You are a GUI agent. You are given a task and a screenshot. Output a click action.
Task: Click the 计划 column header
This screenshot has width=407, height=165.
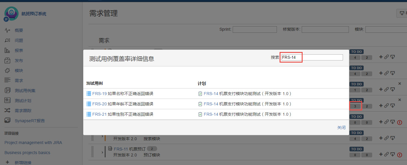(202, 84)
